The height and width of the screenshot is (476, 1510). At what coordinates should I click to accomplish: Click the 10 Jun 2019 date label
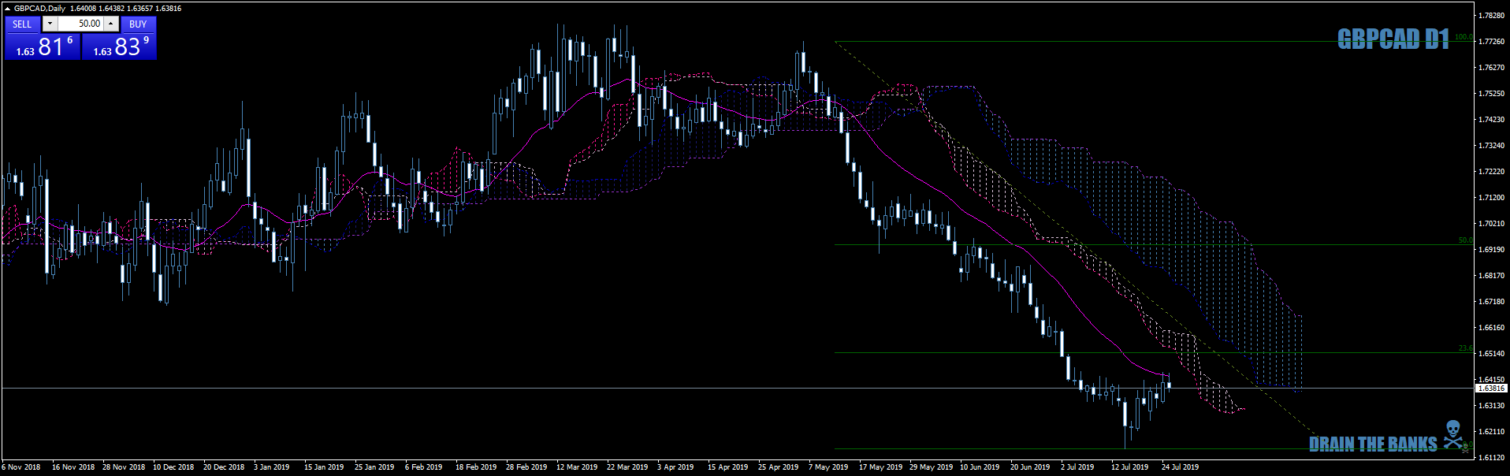[980, 467]
